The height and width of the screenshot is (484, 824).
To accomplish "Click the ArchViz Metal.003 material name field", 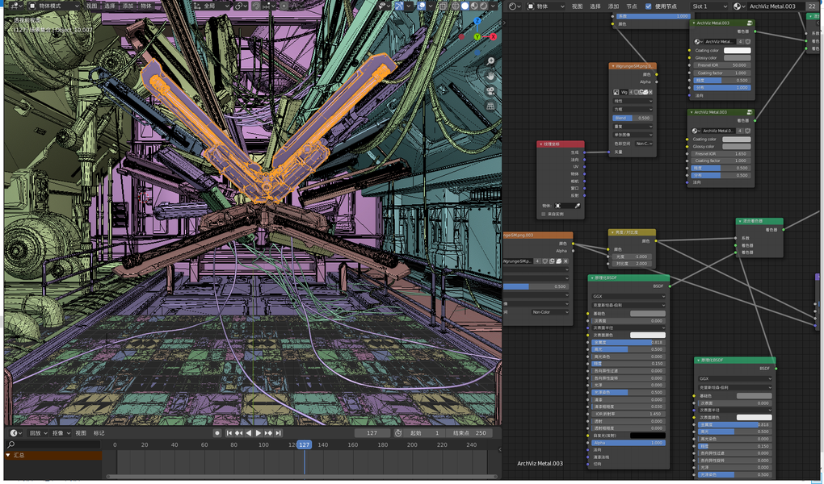I will (x=776, y=6).
